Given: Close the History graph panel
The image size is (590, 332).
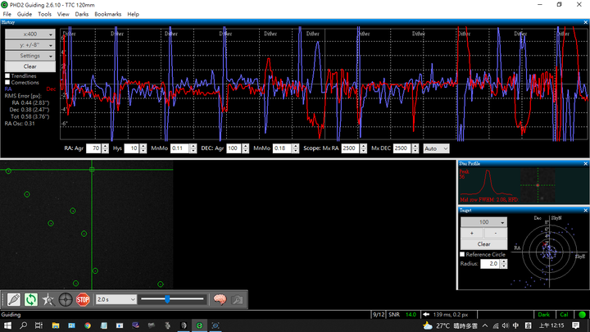Looking at the screenshot, I should [x=585, y=22].
